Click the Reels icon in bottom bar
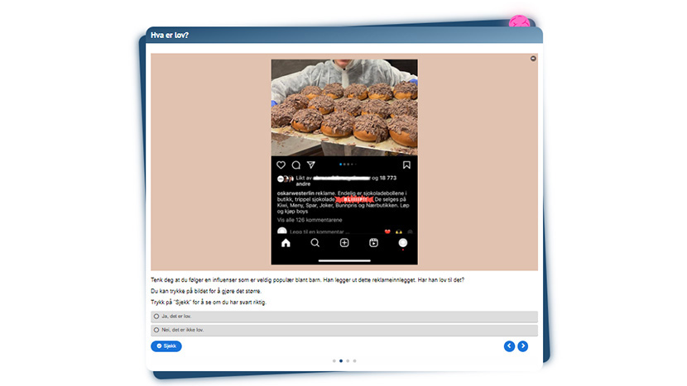The height and width of the screenshot is (386, 687). (373, 243)
